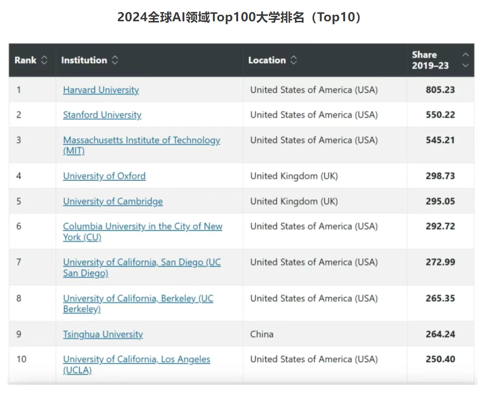Click the Rank column header text
Screen dimensions: 485x395
point(25,60)
